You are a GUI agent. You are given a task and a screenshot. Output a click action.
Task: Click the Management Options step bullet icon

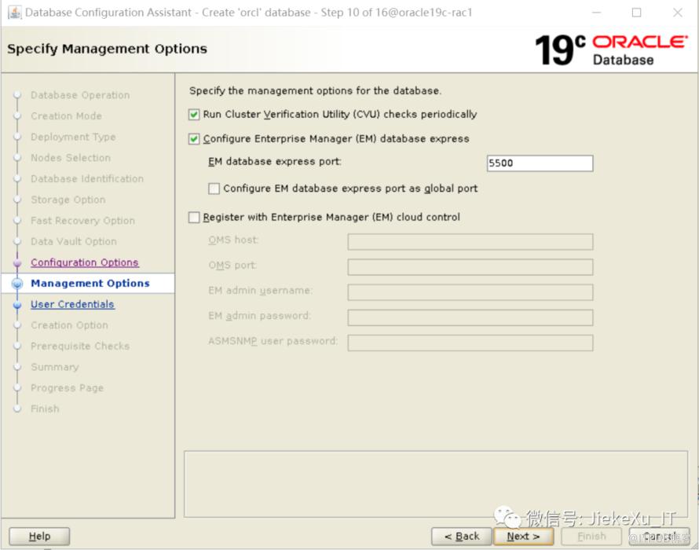[17, 284]
